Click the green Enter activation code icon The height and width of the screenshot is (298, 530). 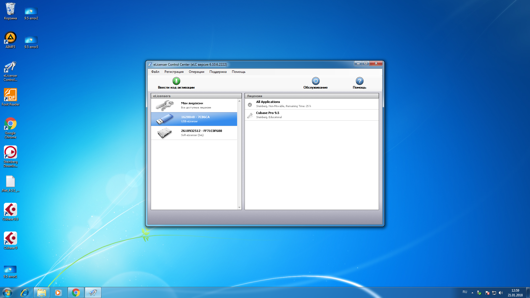[x=176, y=81]
